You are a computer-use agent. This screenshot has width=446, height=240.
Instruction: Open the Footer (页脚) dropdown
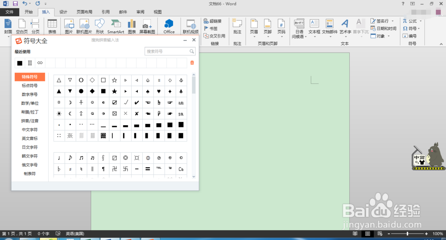(268, 28)
